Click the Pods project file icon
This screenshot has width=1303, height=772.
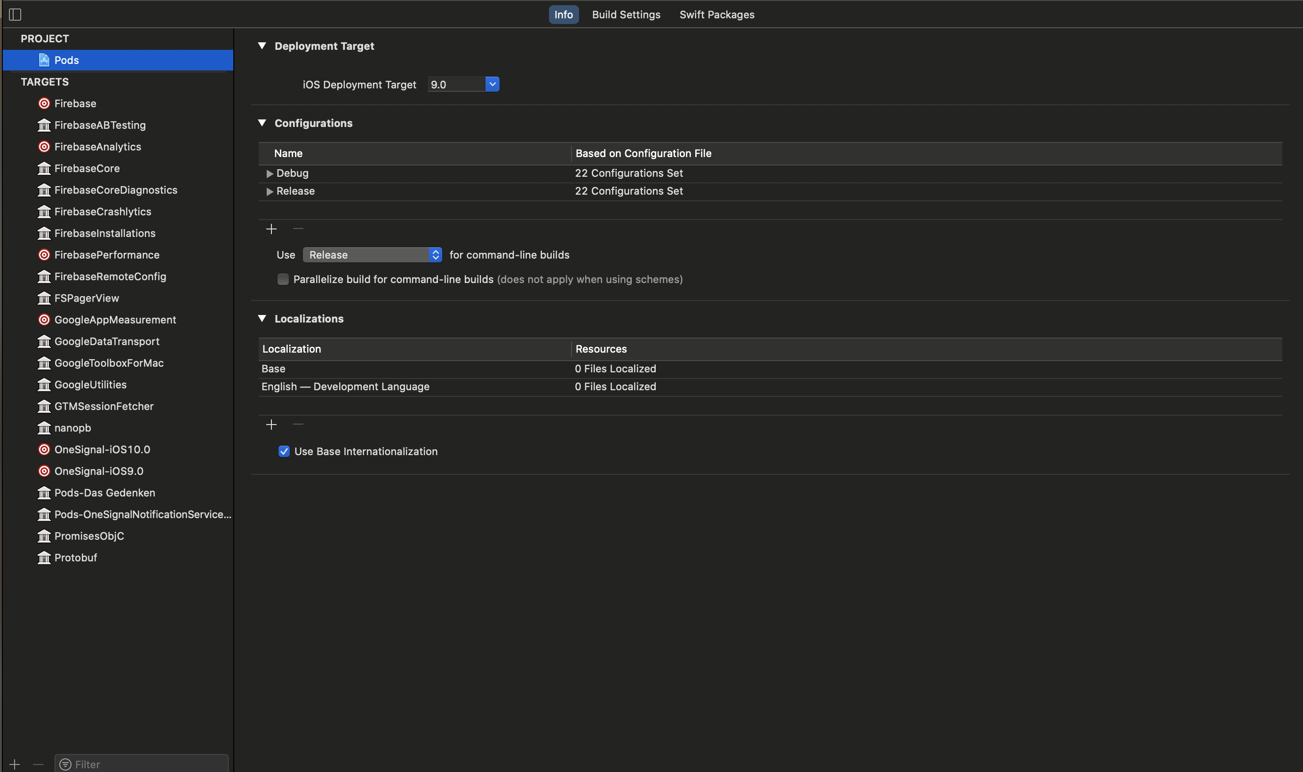point(44,60)
